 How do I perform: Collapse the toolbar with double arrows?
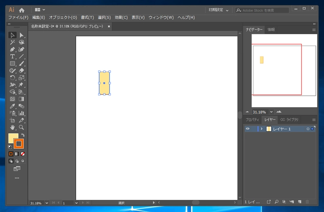[9, 24]
